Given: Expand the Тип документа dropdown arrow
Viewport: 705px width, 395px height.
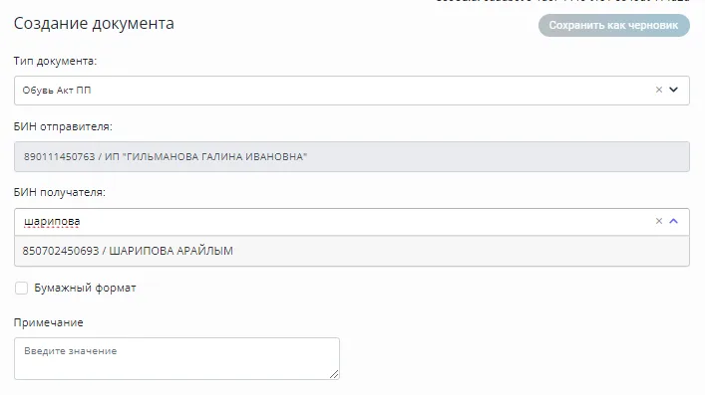Looking at the screenshot, I should [673, 90].
